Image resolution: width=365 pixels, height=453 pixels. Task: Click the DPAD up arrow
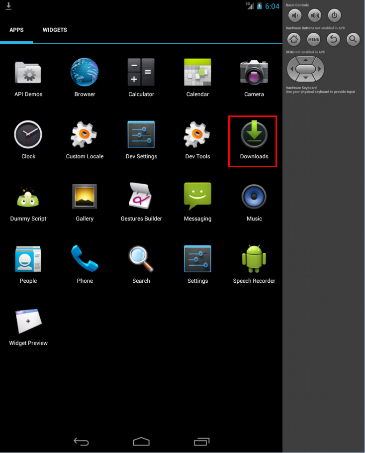coord(305,60)
